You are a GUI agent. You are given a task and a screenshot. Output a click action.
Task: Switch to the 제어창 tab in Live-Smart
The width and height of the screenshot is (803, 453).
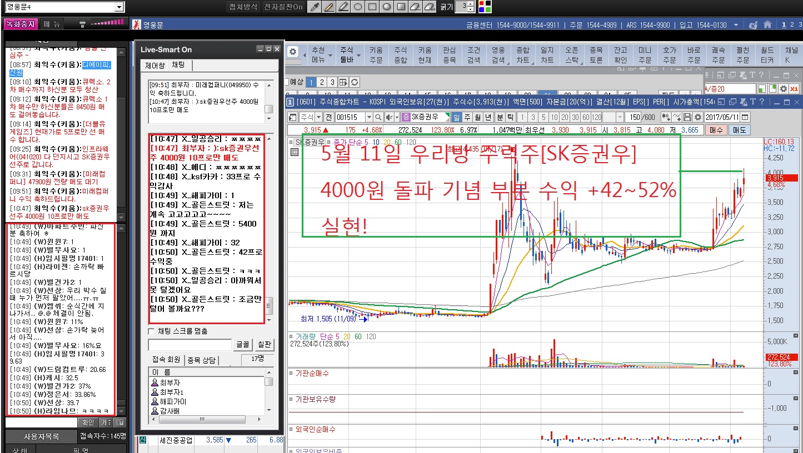[x=156, y=66]
